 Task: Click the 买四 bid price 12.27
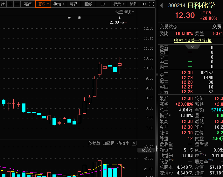click(x=187, y=87)
